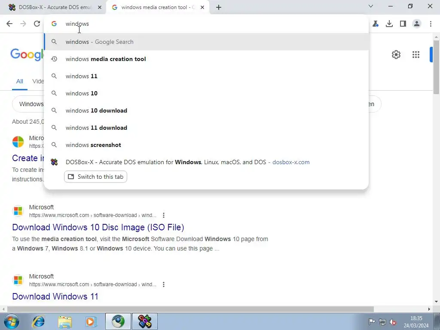Click the Microsoft favicon of Windows 11 result

(x=18, y=280)
